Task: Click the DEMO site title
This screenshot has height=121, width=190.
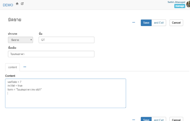Action: tap(8, 5)
